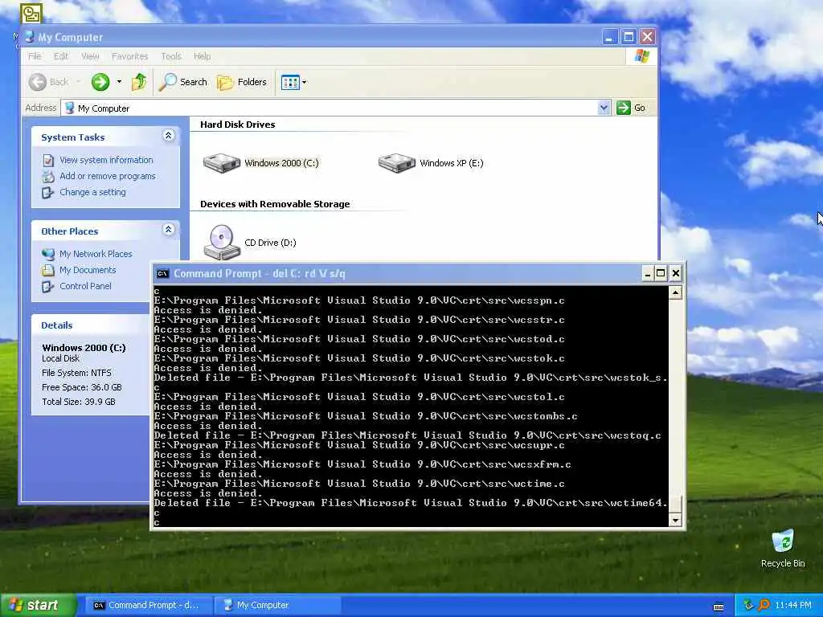The image size is (823, 617).
Task: Select Windows 2000 (C:) drive icon
Action: coord(222,162)
